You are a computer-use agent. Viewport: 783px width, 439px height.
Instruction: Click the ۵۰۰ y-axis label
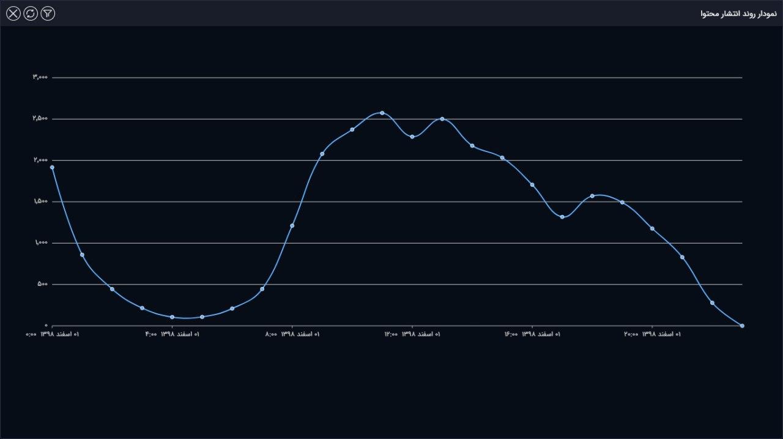pyautogui.click(x=42, y=284)
